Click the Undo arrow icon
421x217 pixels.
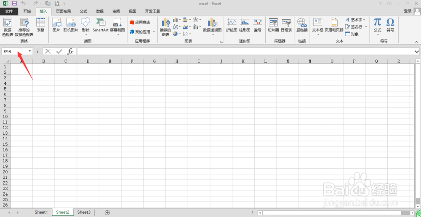pos(23,3)
